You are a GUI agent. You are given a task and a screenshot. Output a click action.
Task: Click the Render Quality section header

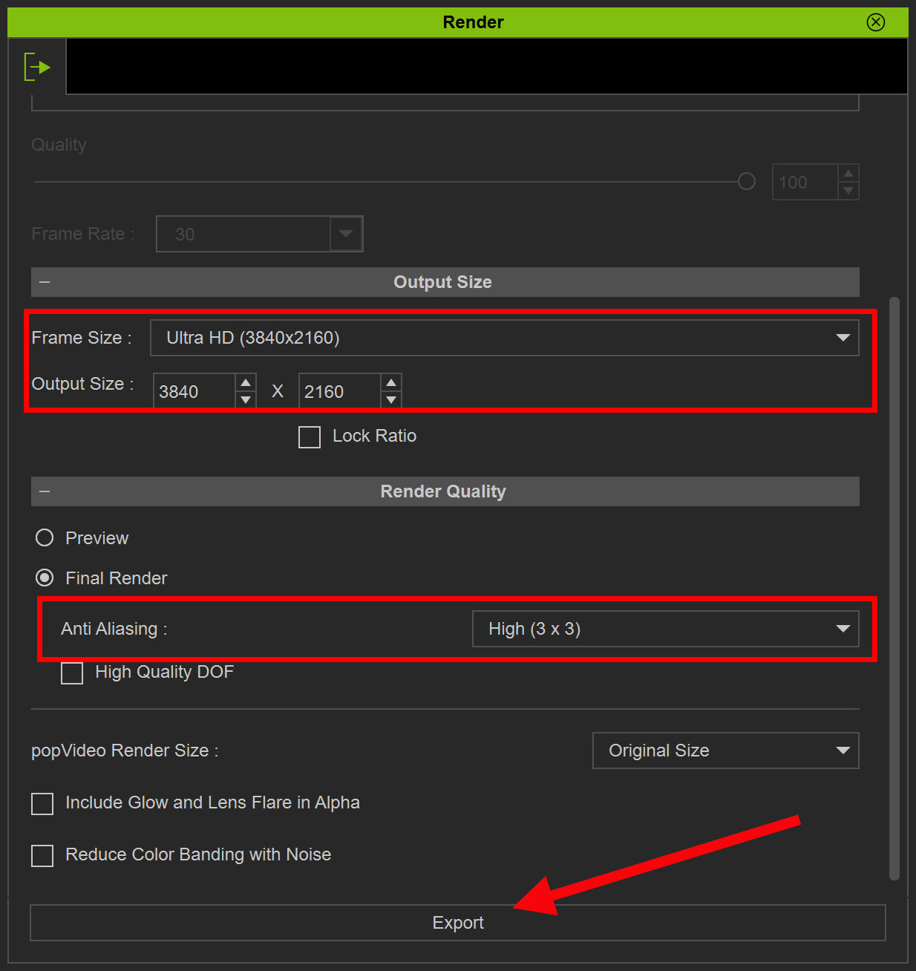(x=445, y=491)
